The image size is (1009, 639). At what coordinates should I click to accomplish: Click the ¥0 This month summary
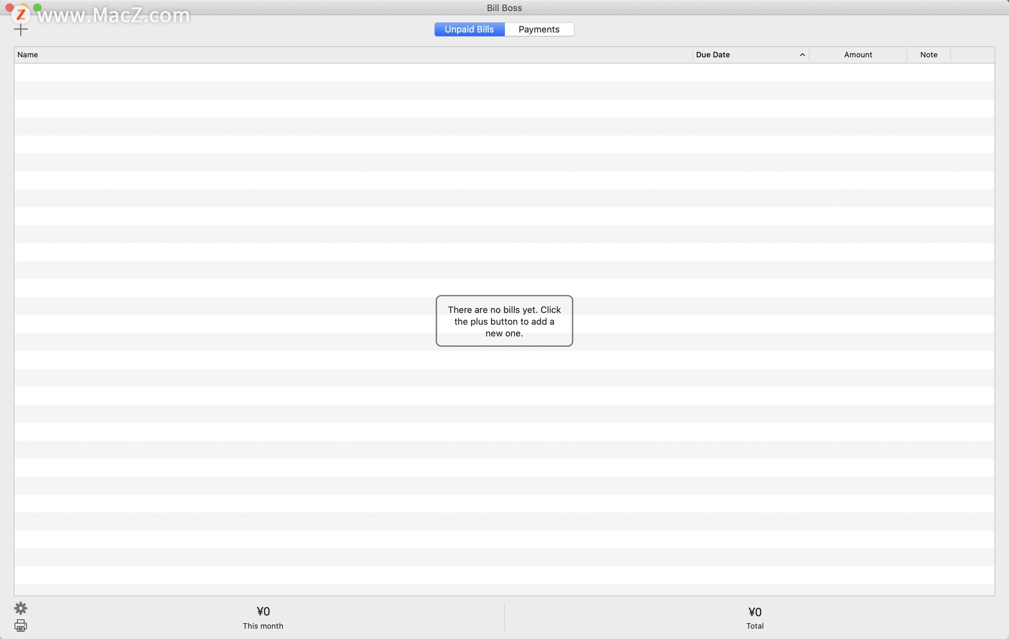tap(263, 616)
